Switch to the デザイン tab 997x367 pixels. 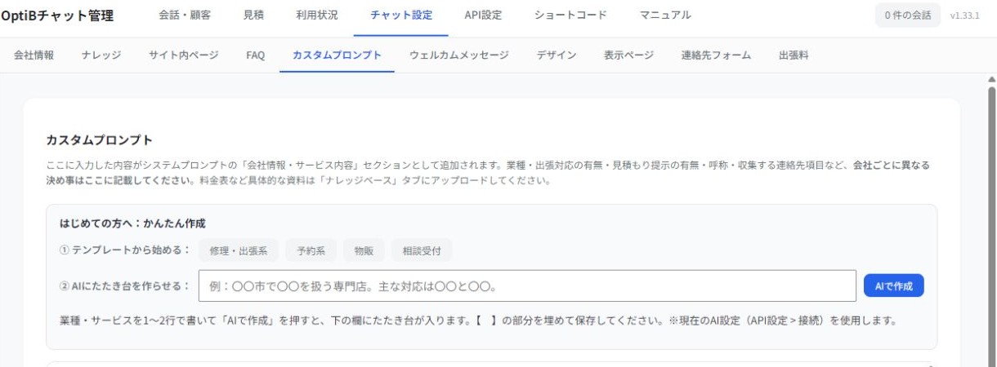(x=557, y=55)
